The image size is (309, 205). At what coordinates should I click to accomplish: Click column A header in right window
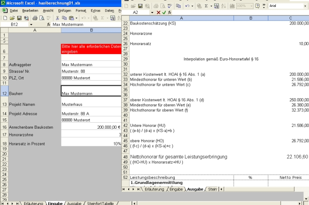point(181,18)
